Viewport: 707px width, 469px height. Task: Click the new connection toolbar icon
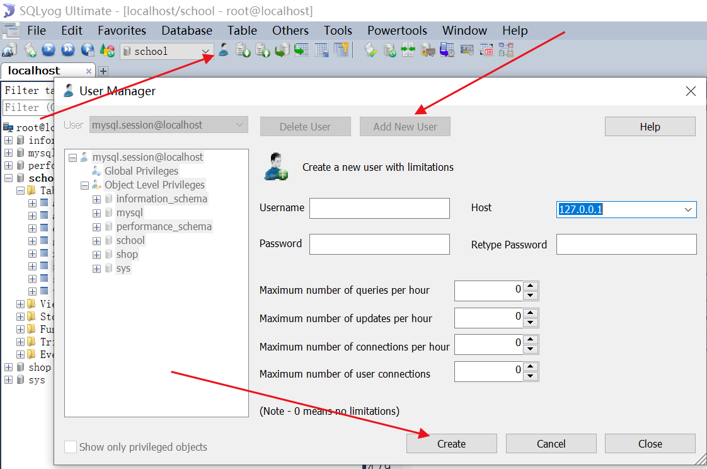point(9,50)
